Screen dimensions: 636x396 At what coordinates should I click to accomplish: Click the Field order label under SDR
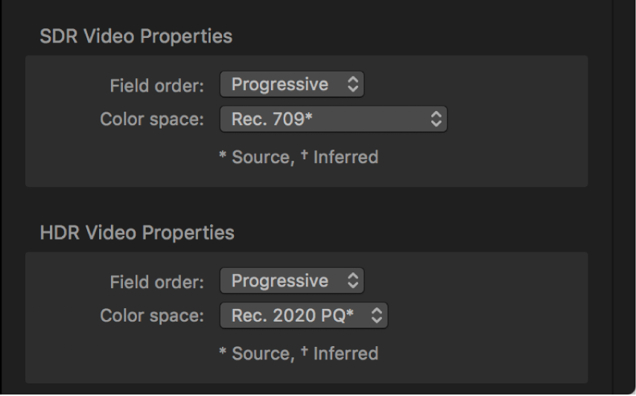[156, 86]
